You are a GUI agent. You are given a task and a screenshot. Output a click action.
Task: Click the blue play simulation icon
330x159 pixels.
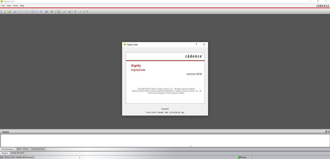click(x=41, y=12)
